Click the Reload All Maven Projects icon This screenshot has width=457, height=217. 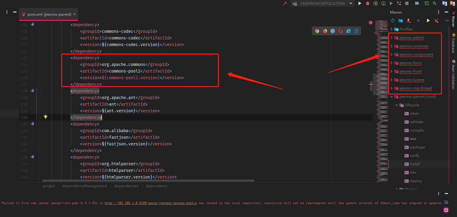tap(393, 20)
